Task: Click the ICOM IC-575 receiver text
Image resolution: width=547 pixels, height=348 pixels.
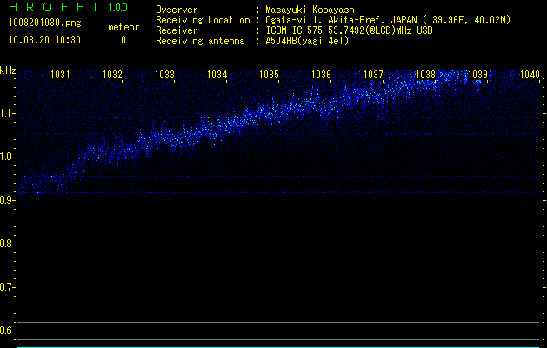Action: click(x=350, y=30)
